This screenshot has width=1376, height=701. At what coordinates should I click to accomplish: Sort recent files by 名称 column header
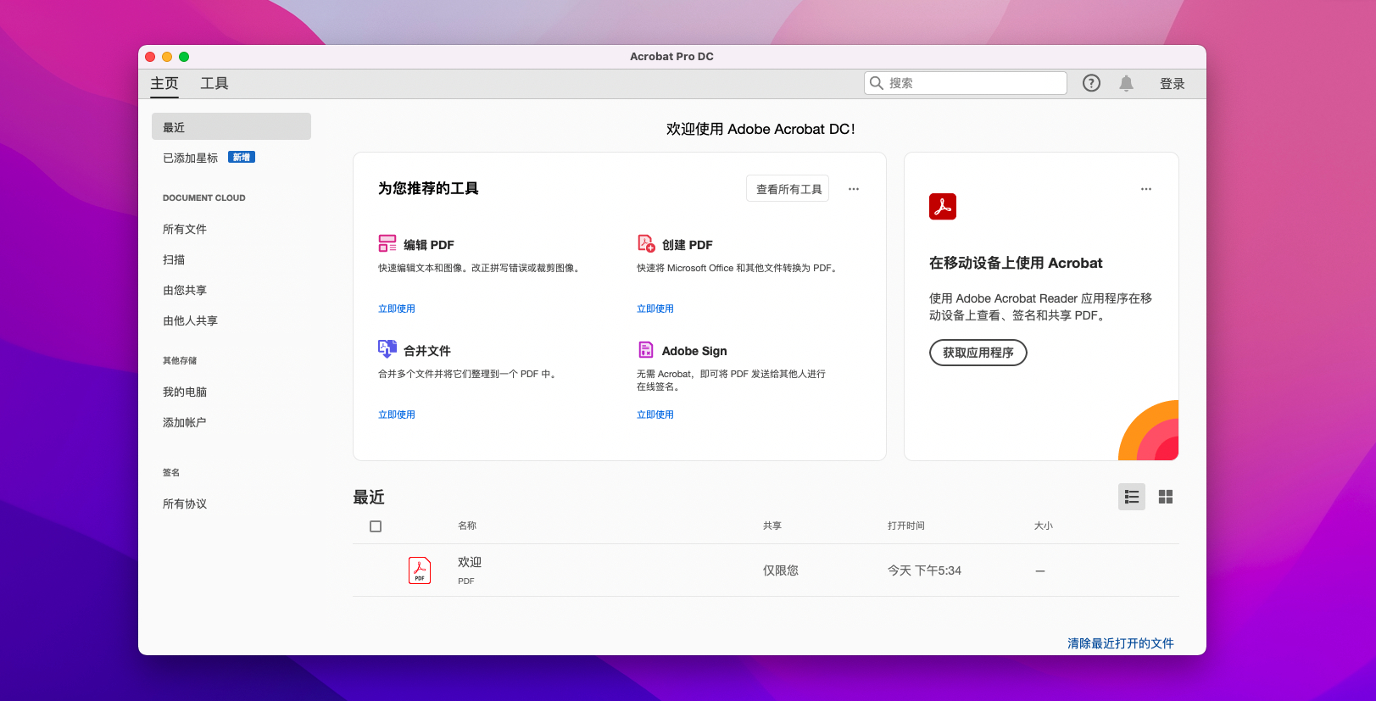(467, 526)
